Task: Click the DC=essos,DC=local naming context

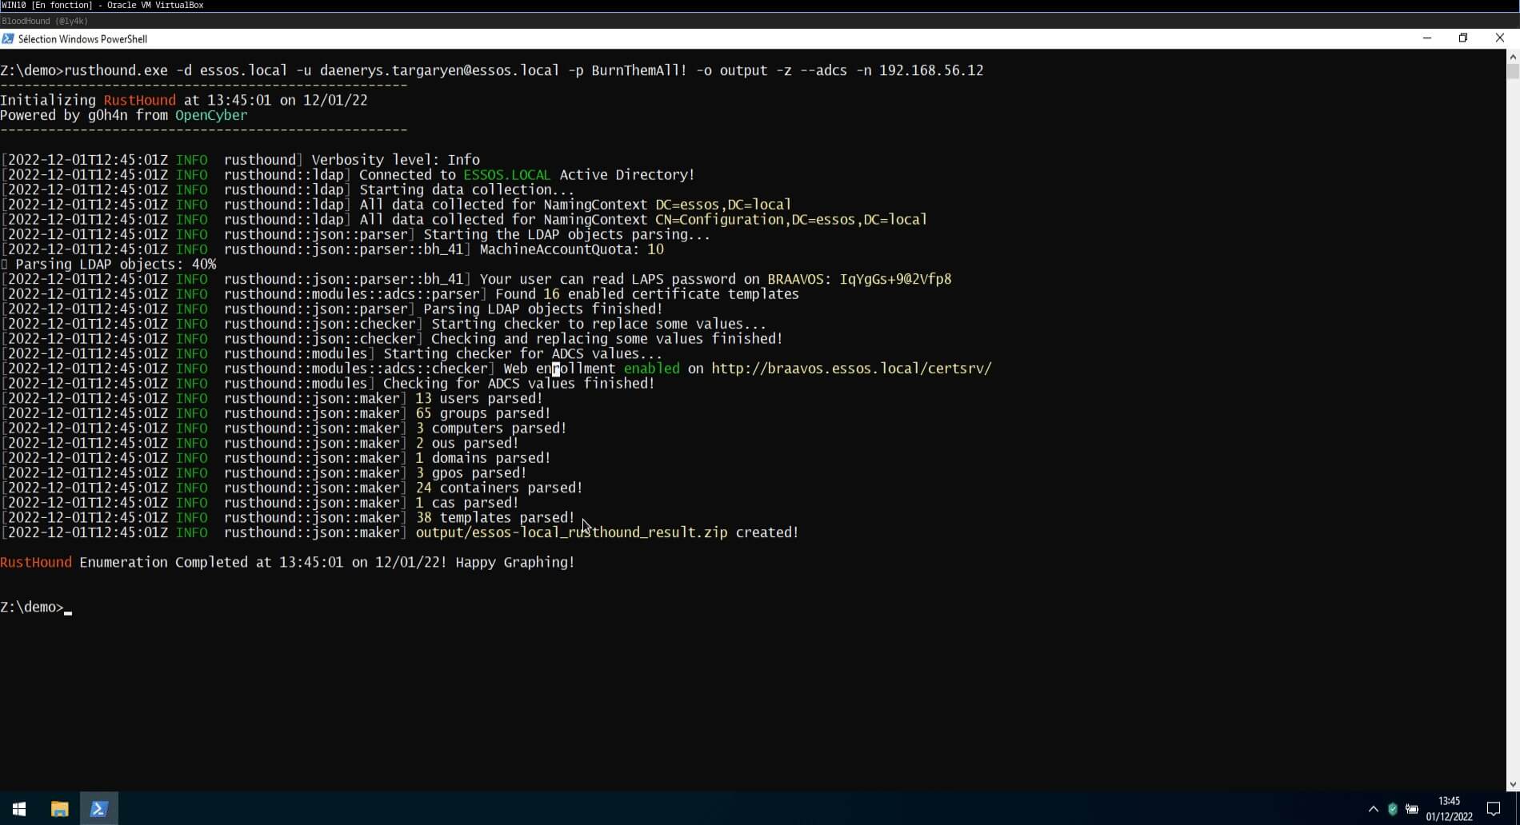Action: click(723, 205)
